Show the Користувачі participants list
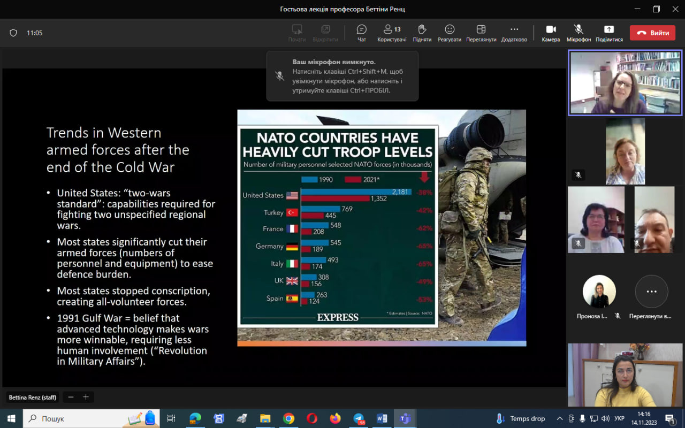The width and height of the screenshot is (685, 428). coord(391,33)
